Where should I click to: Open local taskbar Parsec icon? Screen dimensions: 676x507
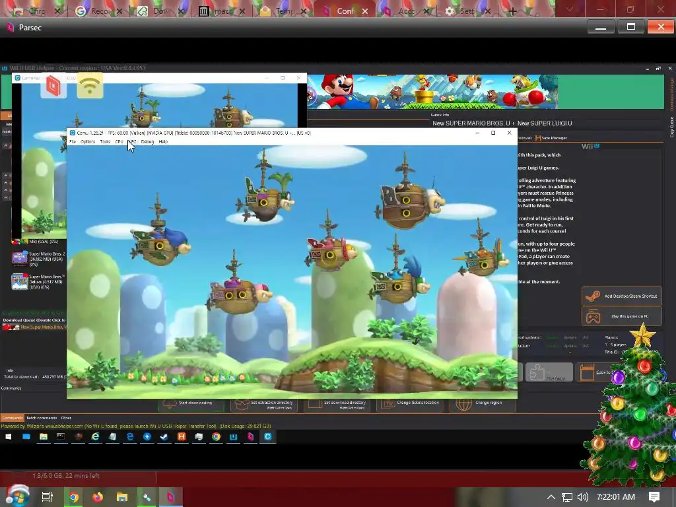[x=171, y=497]
